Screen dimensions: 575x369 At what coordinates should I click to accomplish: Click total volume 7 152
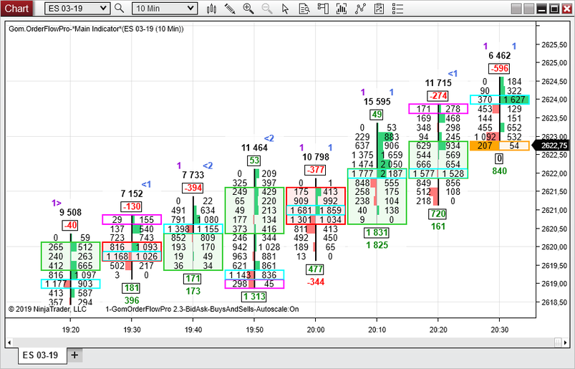(131, 193)
